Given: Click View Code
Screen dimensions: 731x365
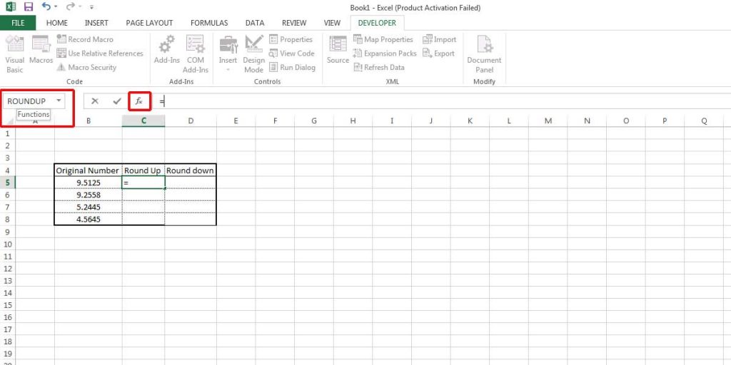Looking at the screenshot, I should 292,53.
